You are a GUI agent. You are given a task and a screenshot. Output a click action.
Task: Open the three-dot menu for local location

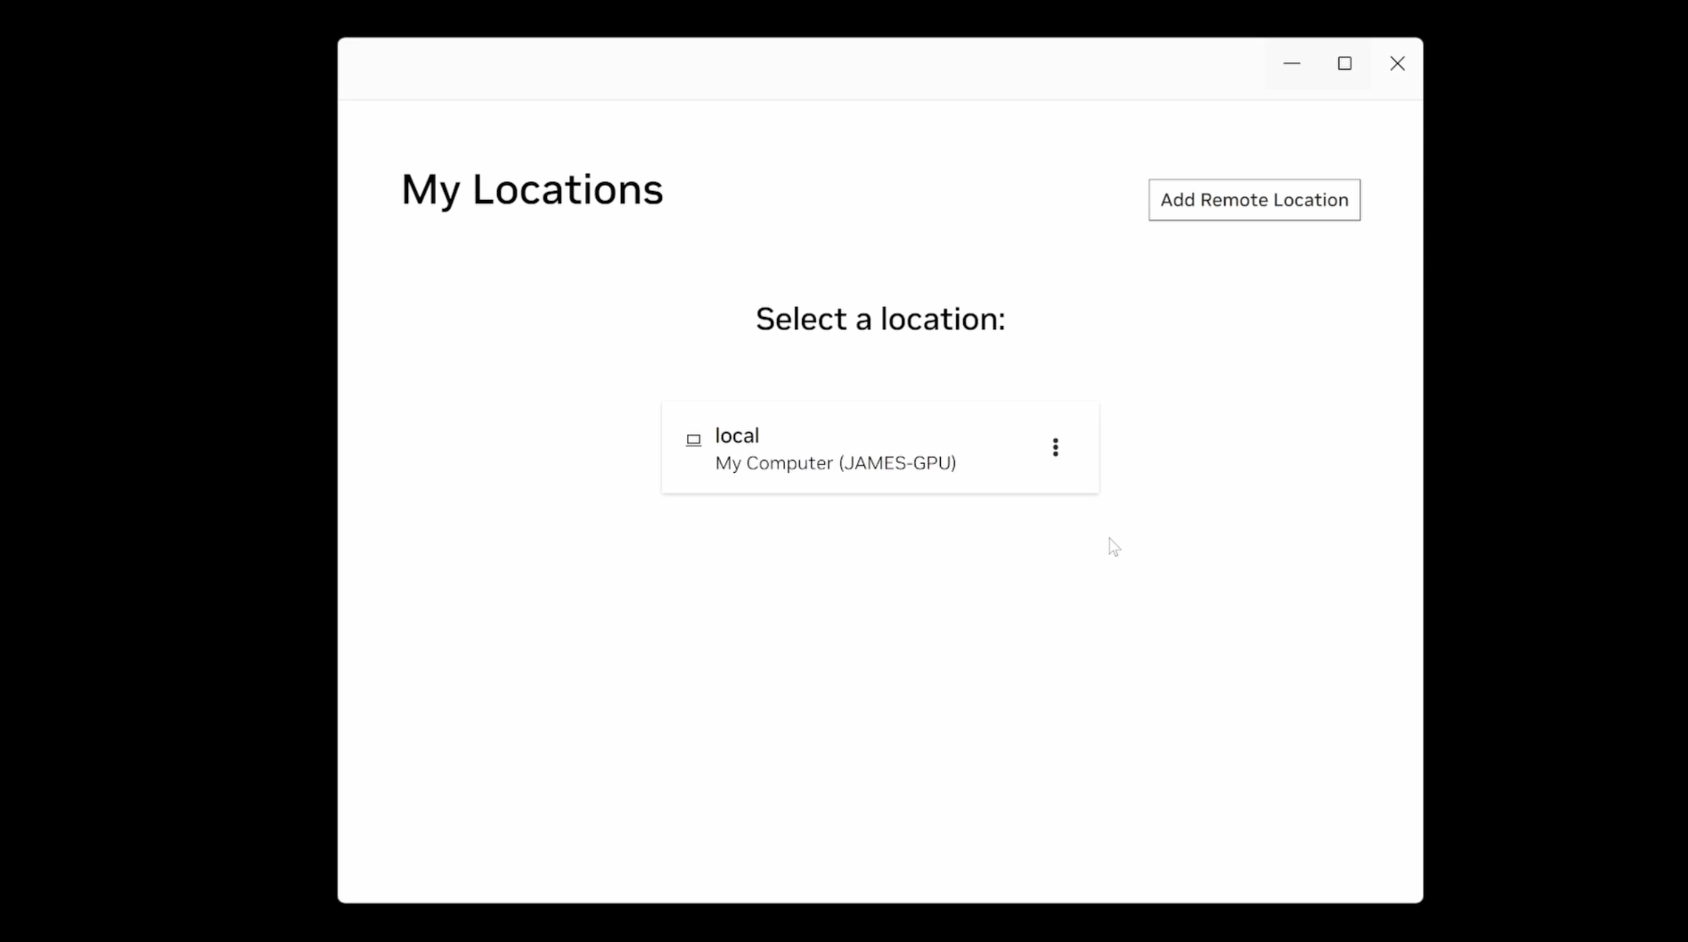1055,447
